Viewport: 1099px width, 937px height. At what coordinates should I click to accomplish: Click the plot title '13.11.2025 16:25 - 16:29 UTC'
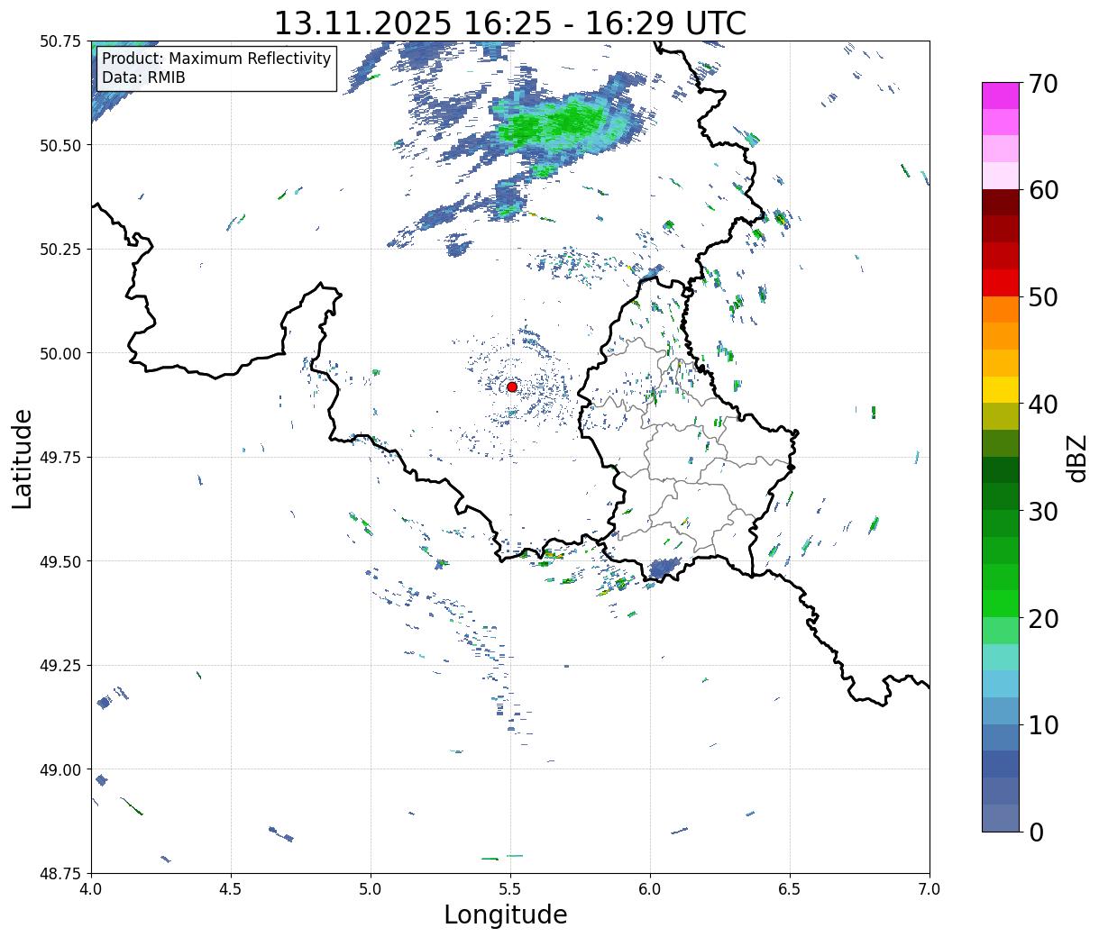pyautogui.click(x=510, y=23)
